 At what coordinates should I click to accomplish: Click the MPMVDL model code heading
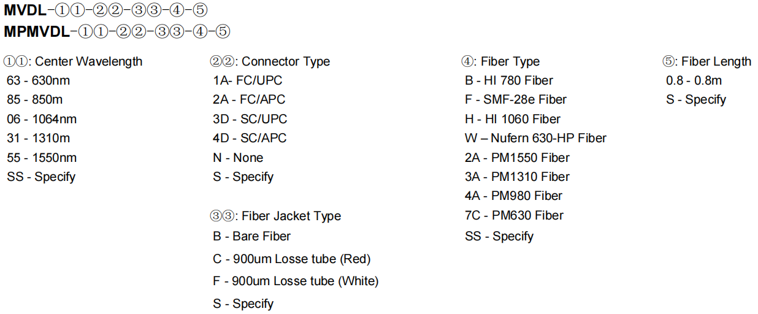[x=117, y=31]
